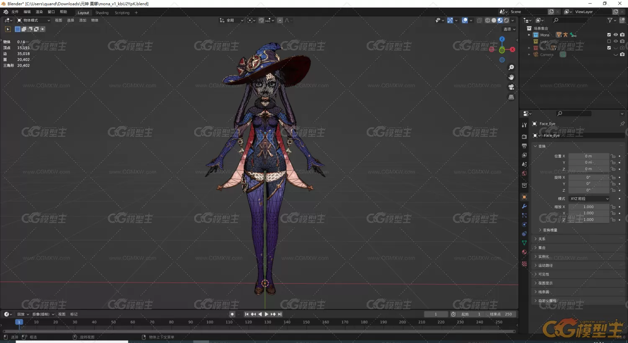Open the Edit menu
Screen dimensions: 628x343
[x=27, y=12]
